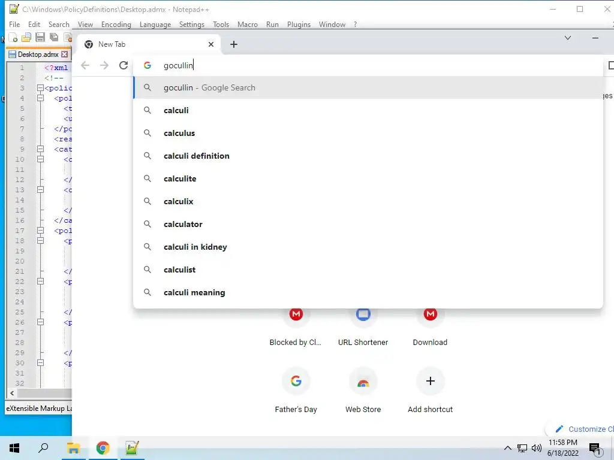Open Notepad++ Encoding menu

click(x=116, y=24)
